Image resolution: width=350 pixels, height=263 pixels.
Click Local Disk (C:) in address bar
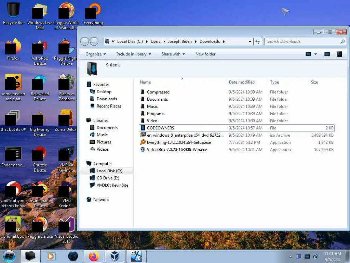(130, 41)
